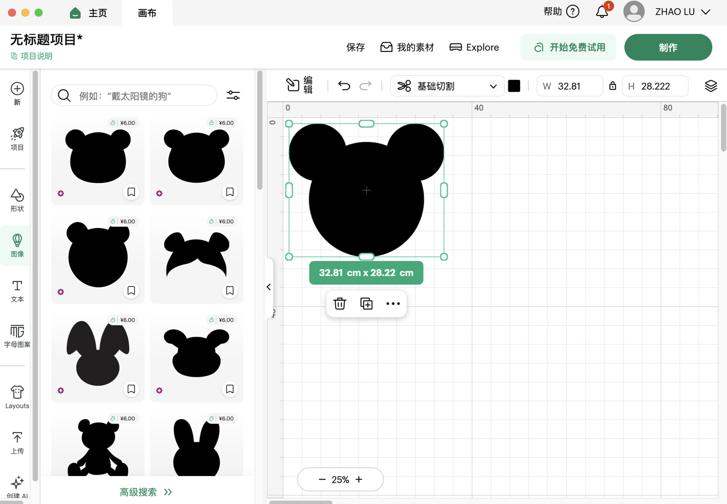Collapse the image panel with arrow
Image resolution: width=727 pixels, height=504 pixels.
point(269,287)
